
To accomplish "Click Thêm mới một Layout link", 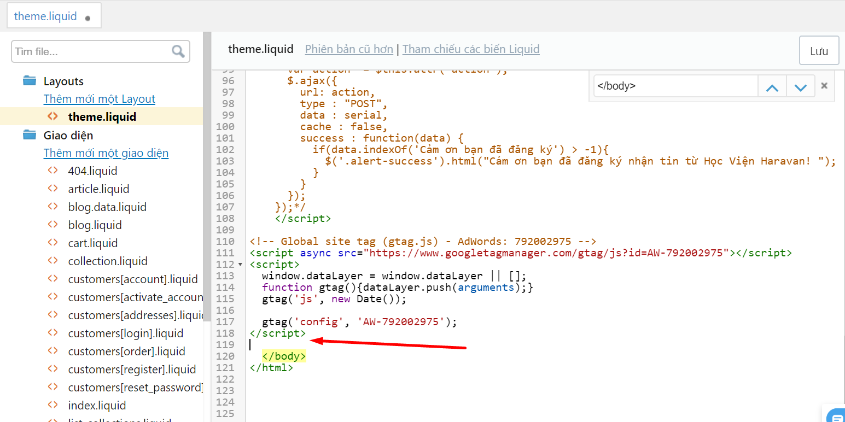I will point(100,99).
